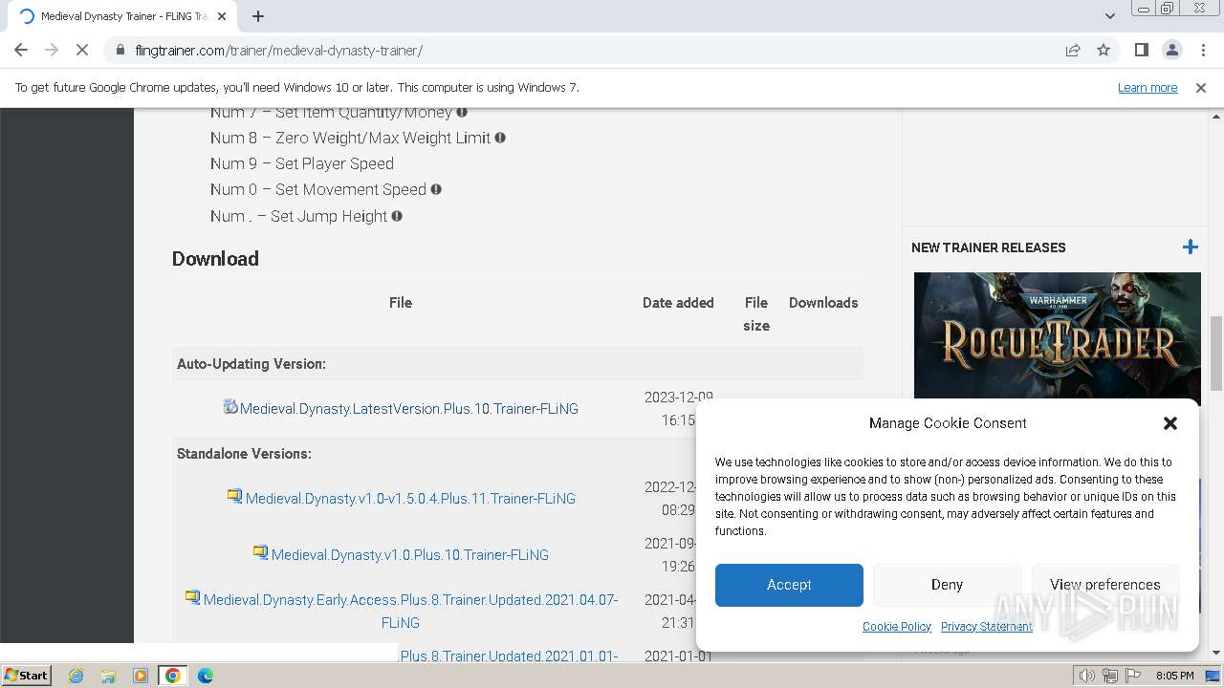Deny cookies in the consent dialog

(x=947, y=585)
